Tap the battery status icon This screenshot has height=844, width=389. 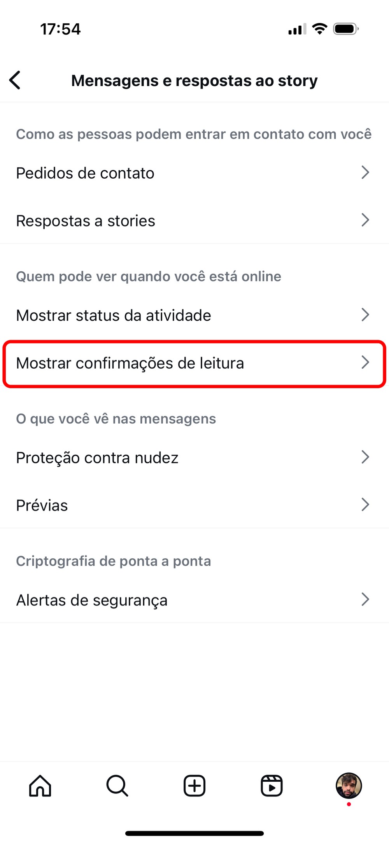(346, 29)
